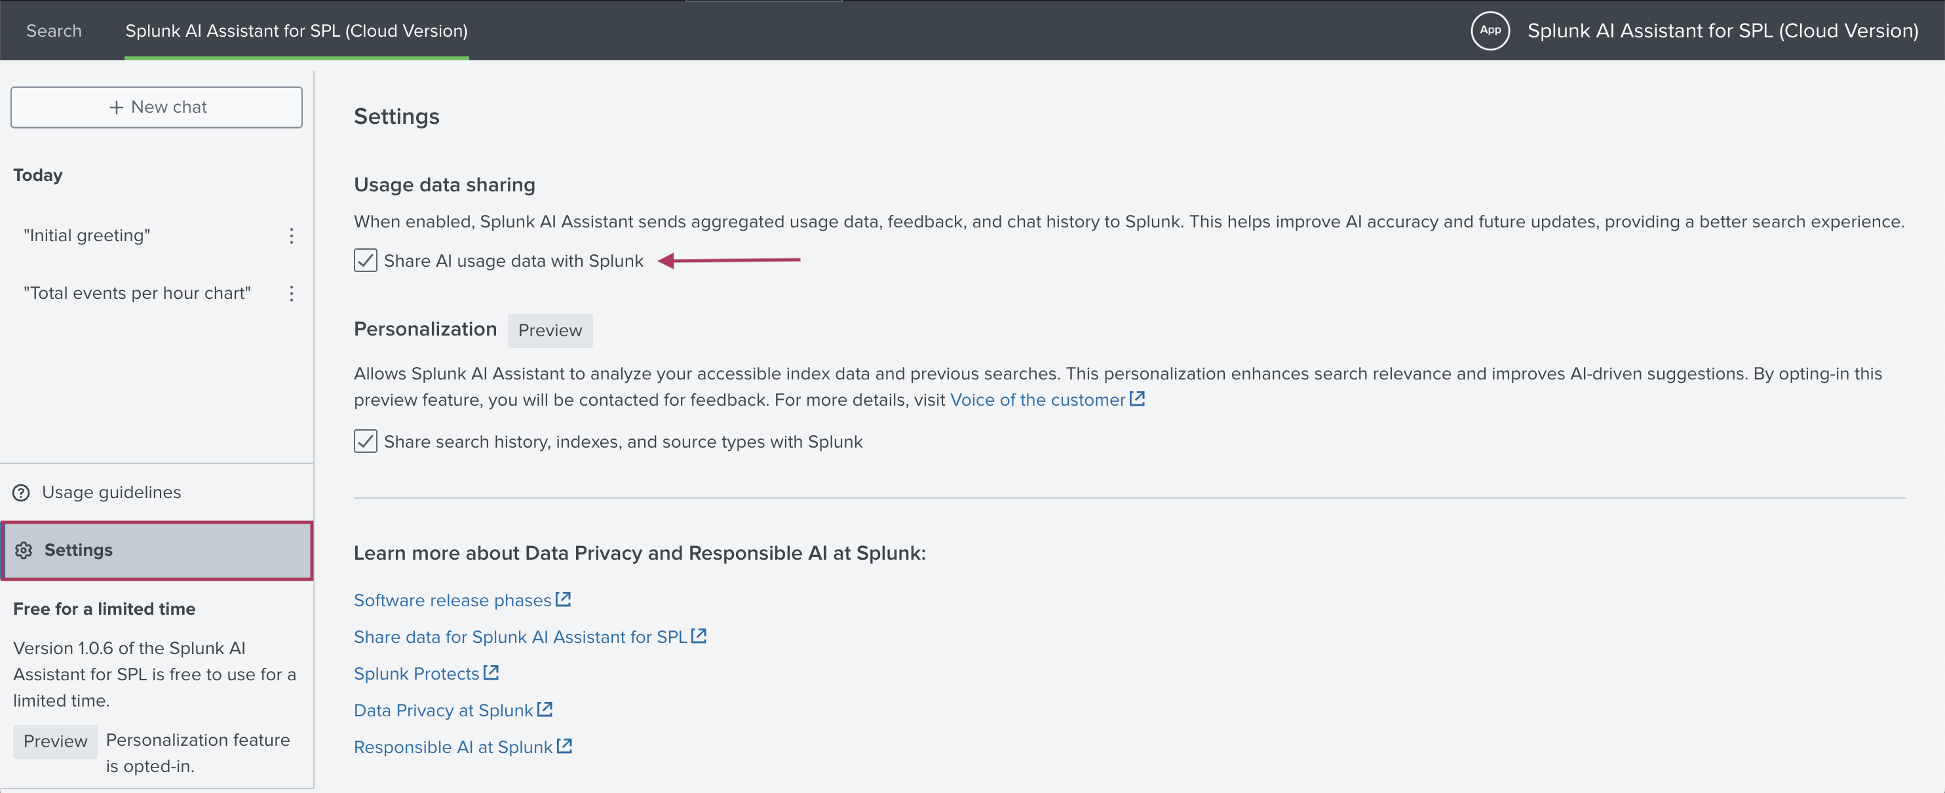Click the Preview badge next to Personalization
The image size is (1945, 793).
pos(550,330)
